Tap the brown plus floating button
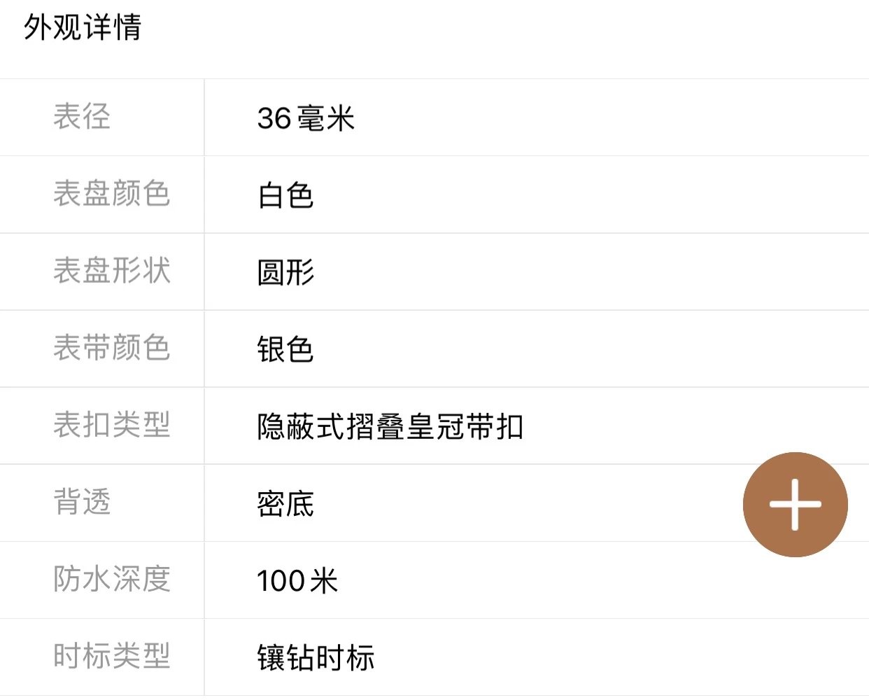This screenshot has width=869, height=700. click(x=795, y=504)
